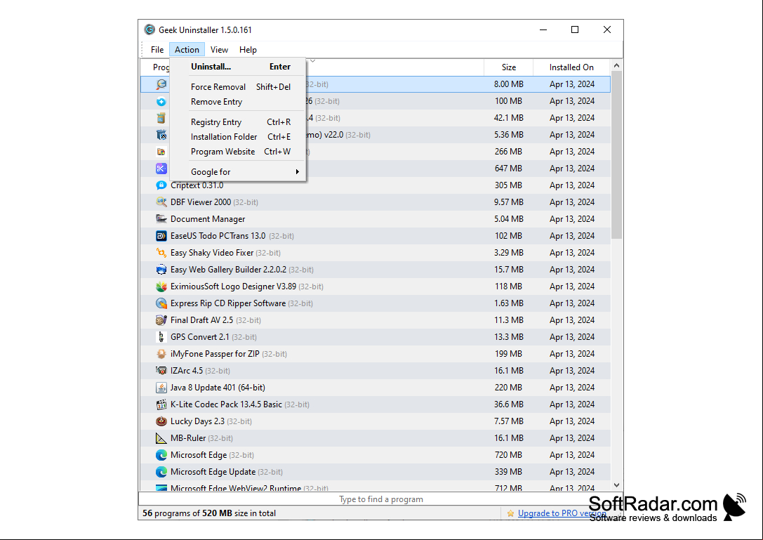This screenshot has height=540, width=763.
Task: Open the File menu
Action: pyautogui.click(x=157, y=50)
